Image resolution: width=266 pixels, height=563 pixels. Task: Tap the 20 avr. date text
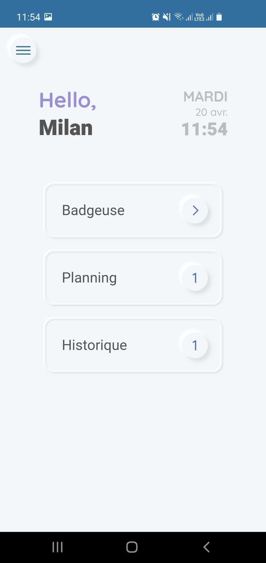[x=212, y=112]
